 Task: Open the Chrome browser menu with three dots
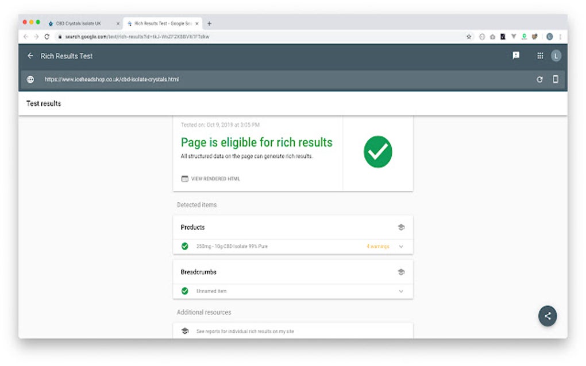[x=560, y=36]
